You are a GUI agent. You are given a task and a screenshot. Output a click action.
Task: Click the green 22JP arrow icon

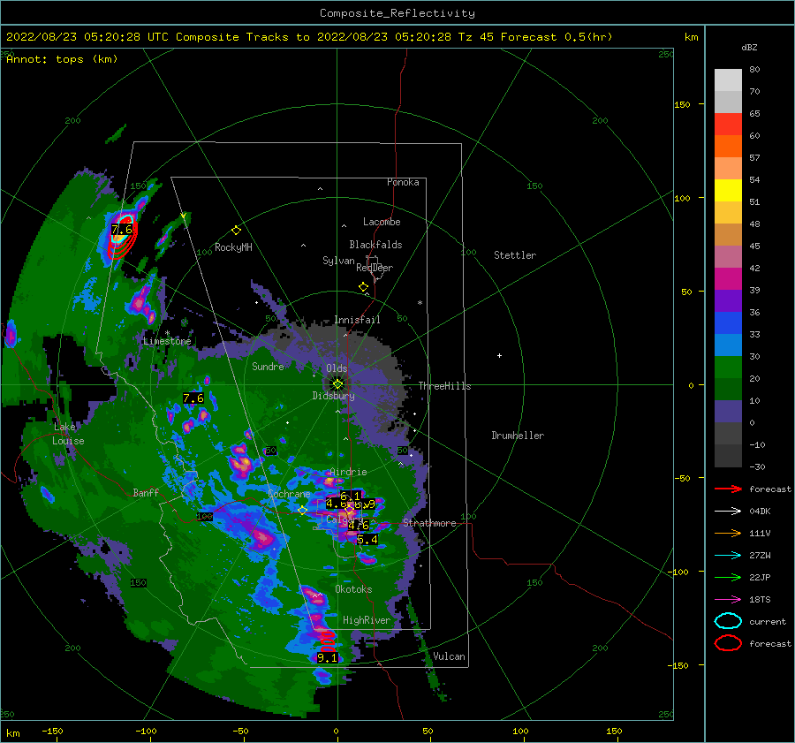tap(728, 577)
